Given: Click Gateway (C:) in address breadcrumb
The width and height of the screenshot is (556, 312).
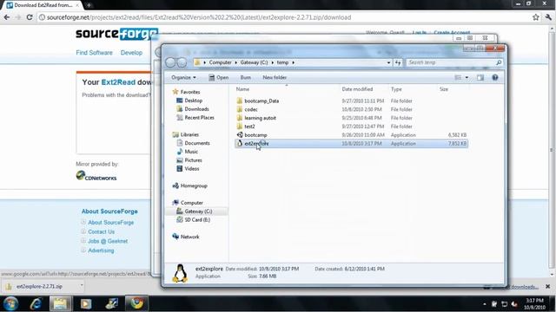Looking at the screenshot, I should click(254, 62).
